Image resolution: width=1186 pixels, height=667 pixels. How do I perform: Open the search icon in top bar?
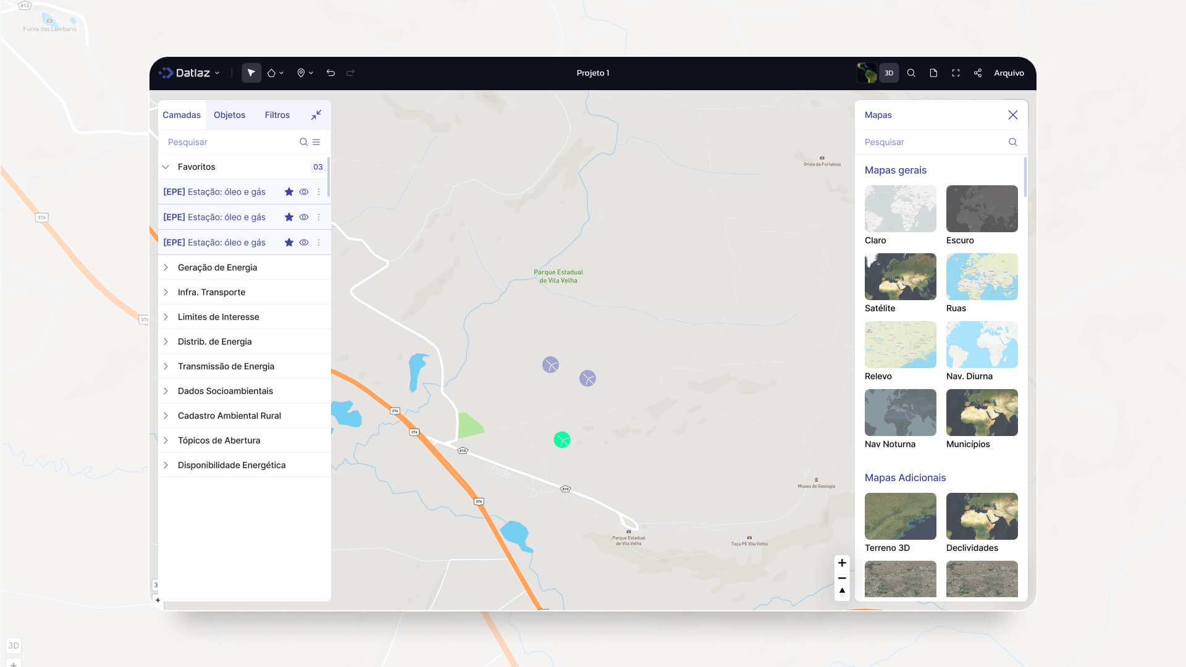pyautogui.click(x=911, y=73)
